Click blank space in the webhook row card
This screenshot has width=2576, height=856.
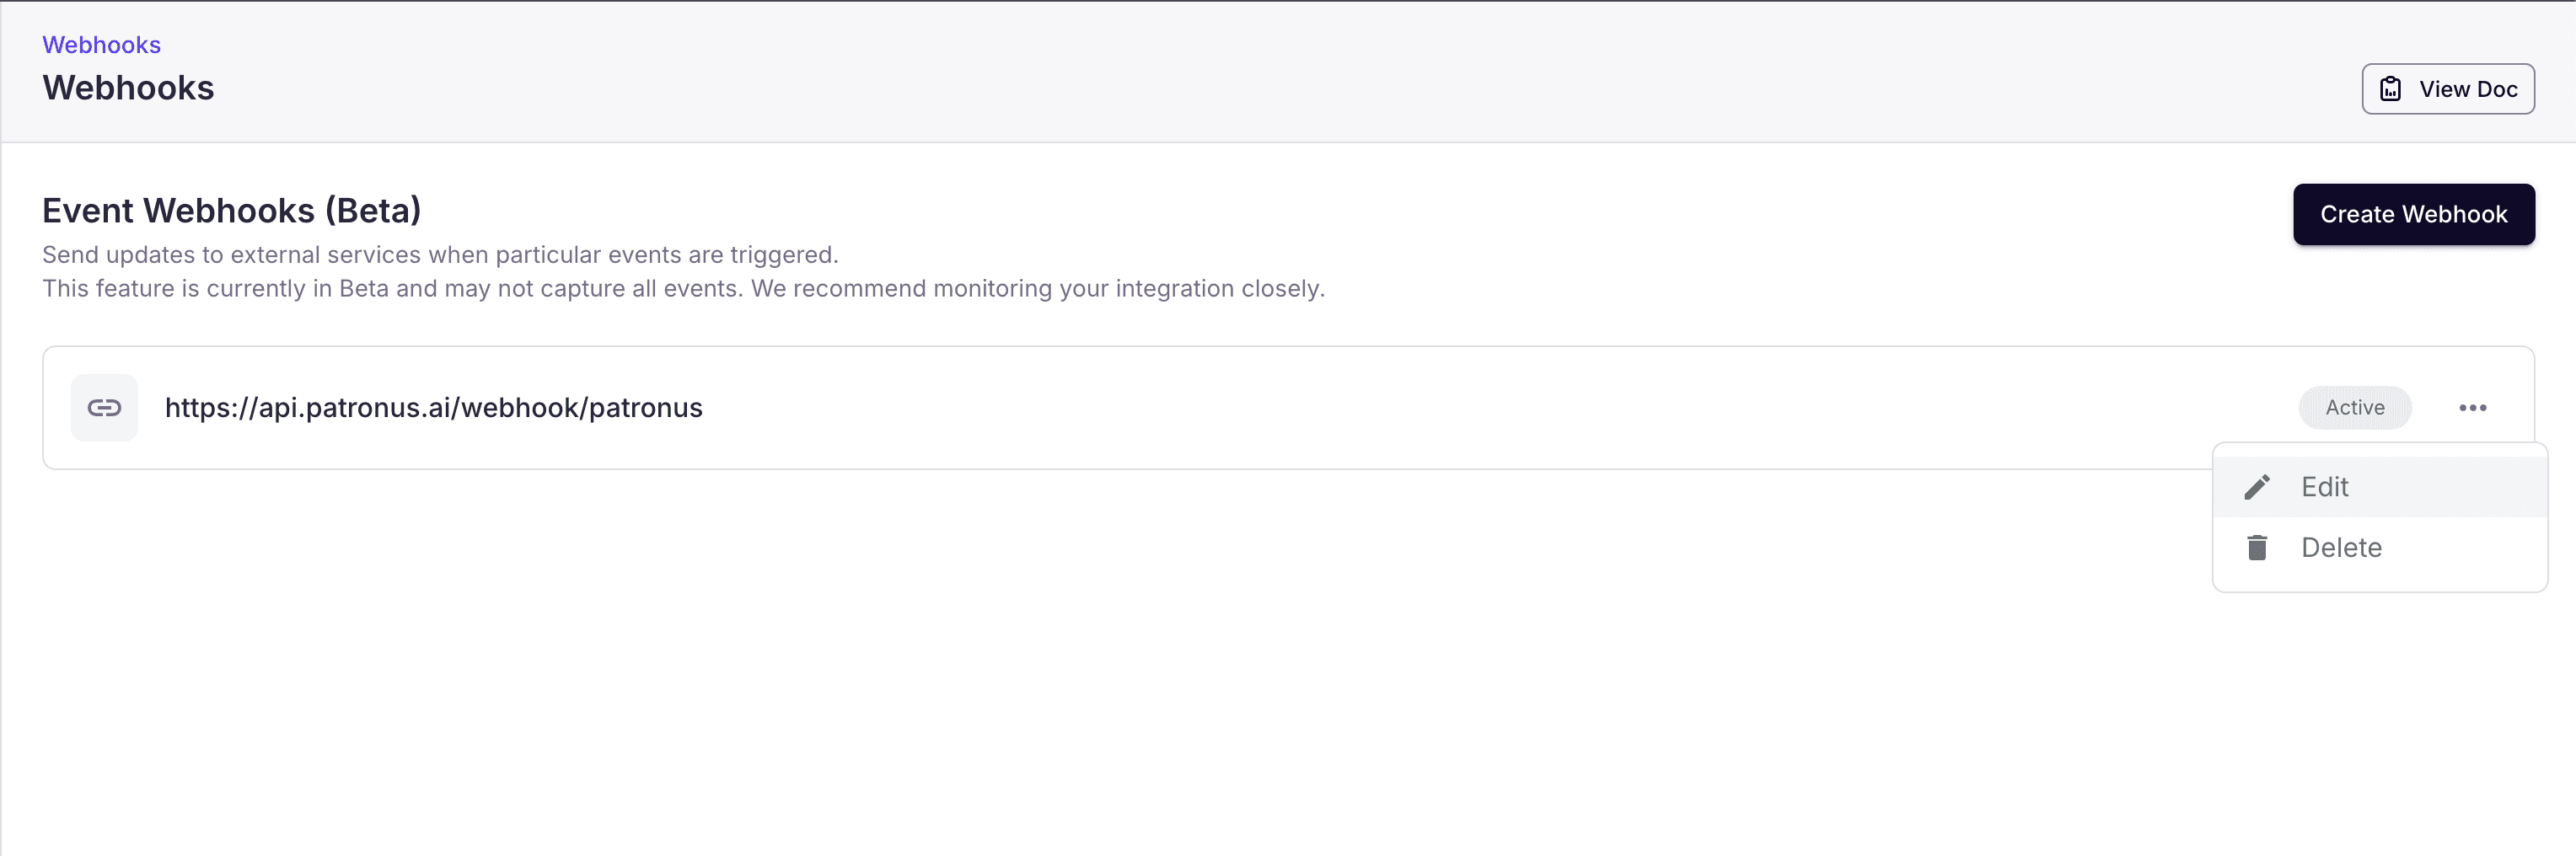coord(1400,408)
